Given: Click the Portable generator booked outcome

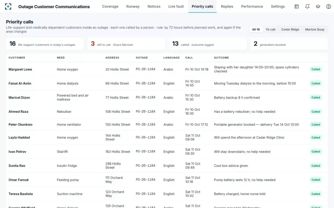Looking at the screenshot, I should (256, 125).
